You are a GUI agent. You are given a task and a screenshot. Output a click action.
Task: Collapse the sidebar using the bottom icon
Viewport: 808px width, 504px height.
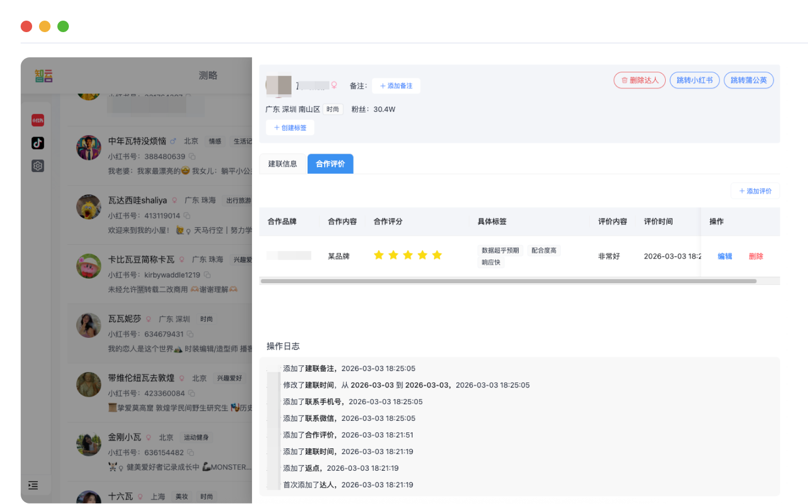pyautogui.click(x=33, y=486)
